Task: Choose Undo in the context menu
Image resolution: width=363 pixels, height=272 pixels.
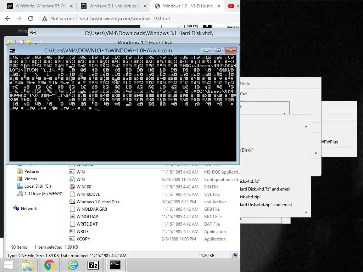Action: tap(245, 84)
